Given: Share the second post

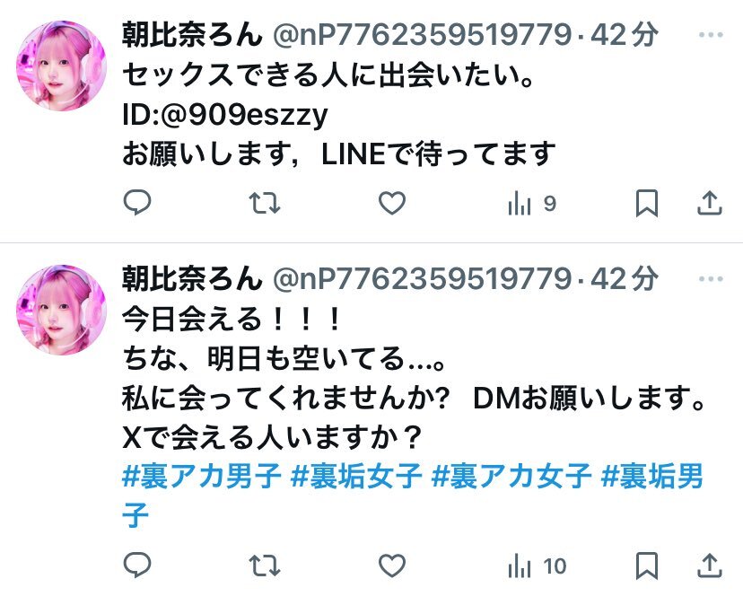Looking at the screenshot, I should click(710, 566).
